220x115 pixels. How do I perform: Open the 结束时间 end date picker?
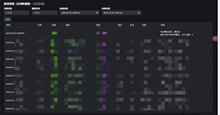tap(121, 13)
